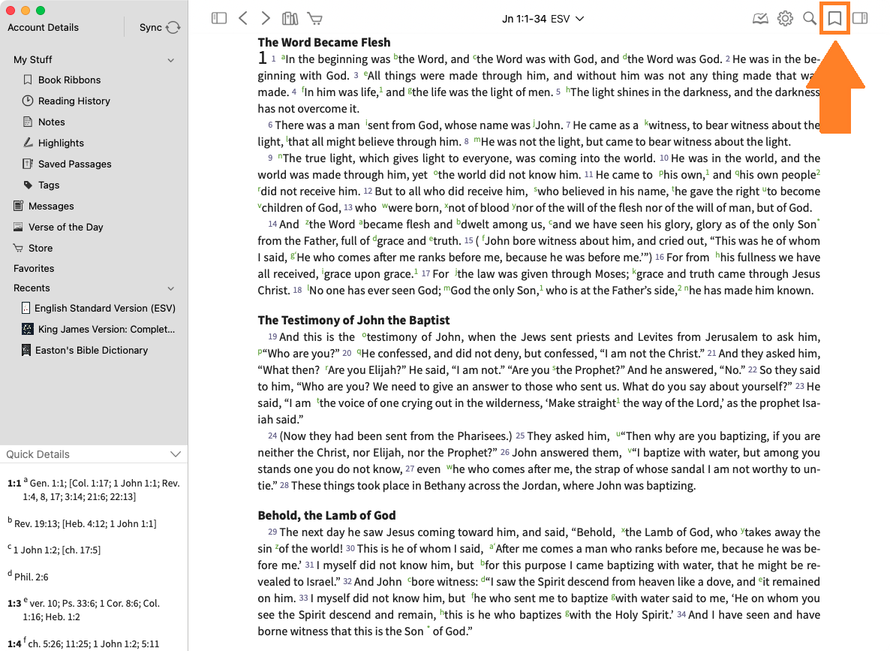Viewport: 890px width, 651px height.
Task: Open search with the magnifier icon
Action: tap(810, 19)
